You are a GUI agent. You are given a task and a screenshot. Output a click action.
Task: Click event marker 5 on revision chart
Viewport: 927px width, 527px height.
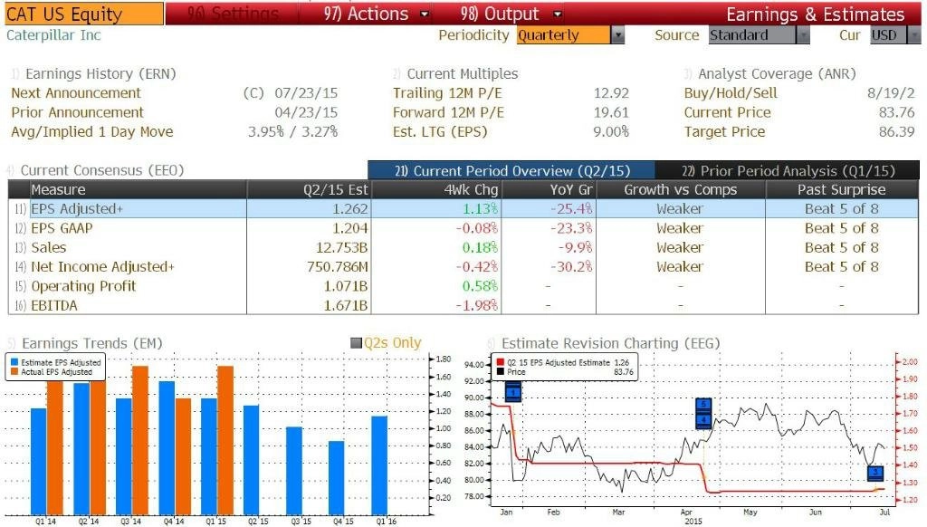point(703,405)
